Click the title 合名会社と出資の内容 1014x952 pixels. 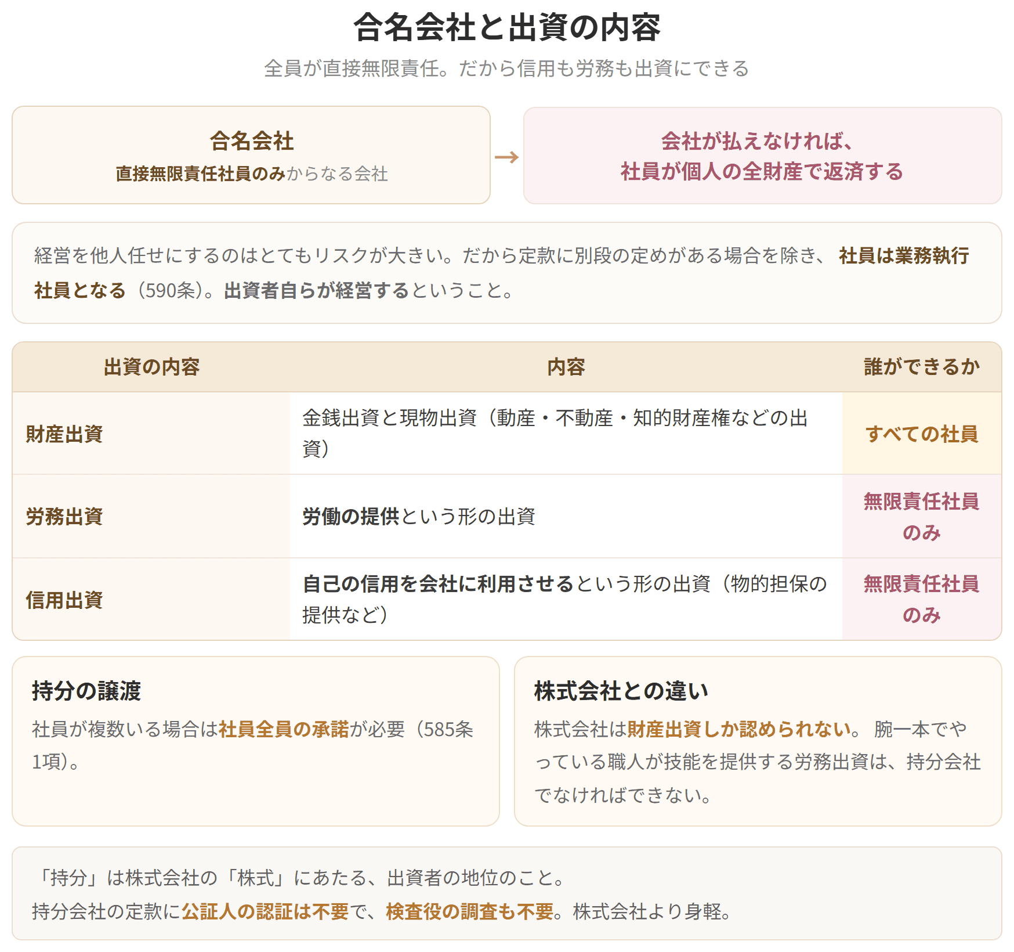tap(507, 27)
